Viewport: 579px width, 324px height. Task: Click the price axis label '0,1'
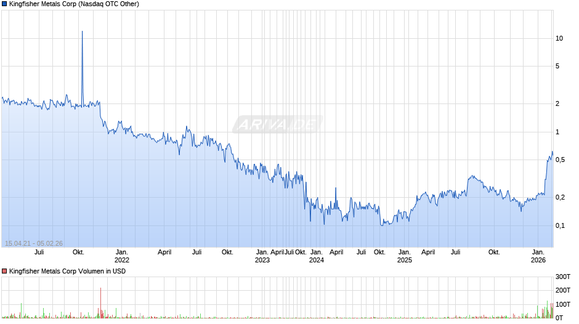(560, 225)
